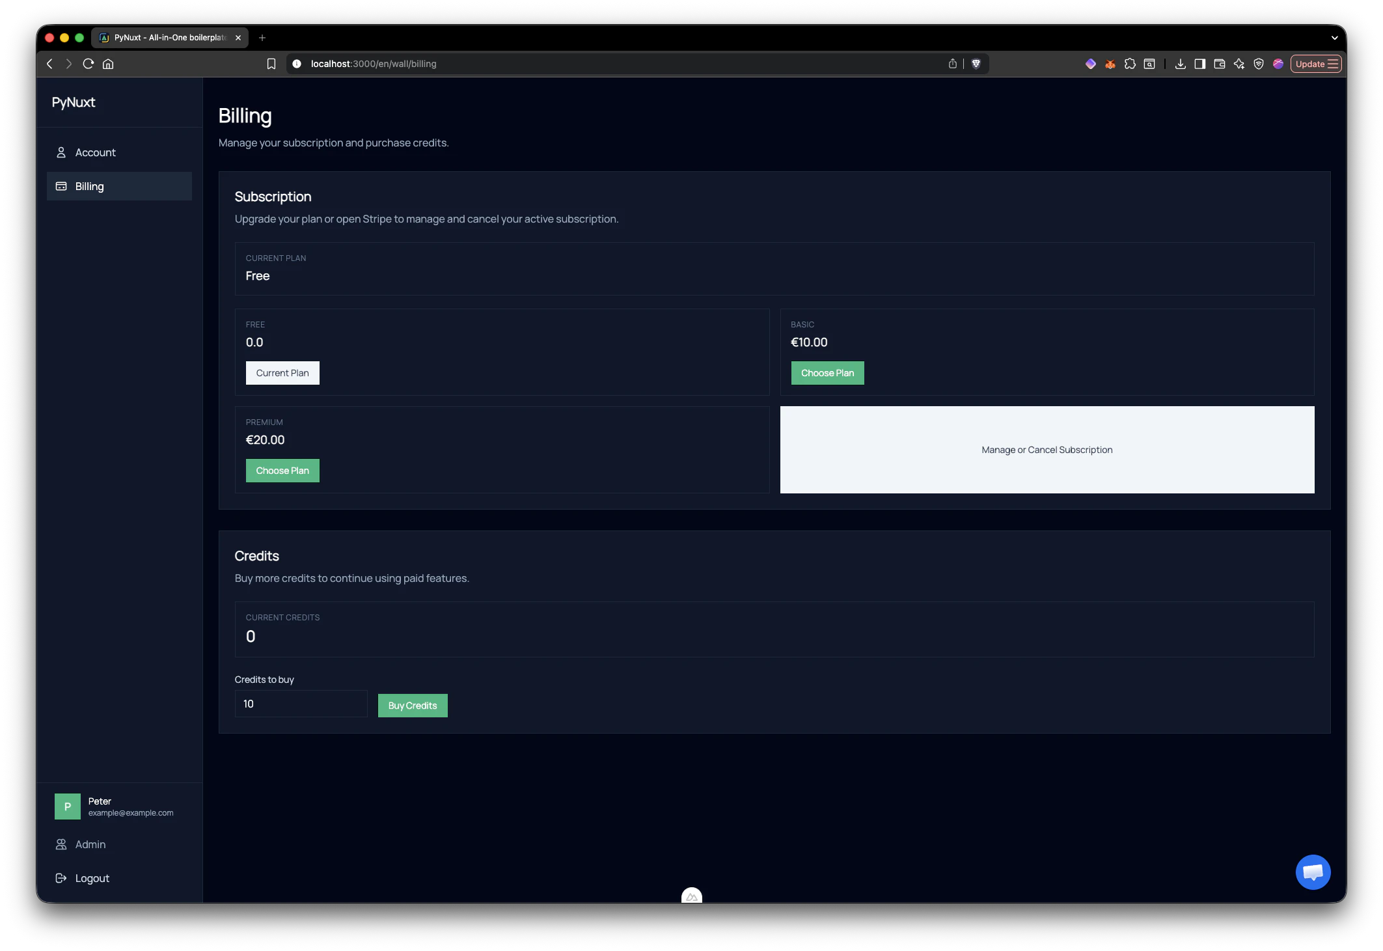Image resolution: width=1383 pixels, height=951 pixels.
Task: Open Brave shields lion icon
Action: (x=976, y=64)
